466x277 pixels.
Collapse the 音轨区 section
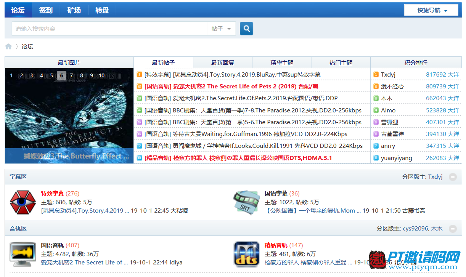coord(452,229)
